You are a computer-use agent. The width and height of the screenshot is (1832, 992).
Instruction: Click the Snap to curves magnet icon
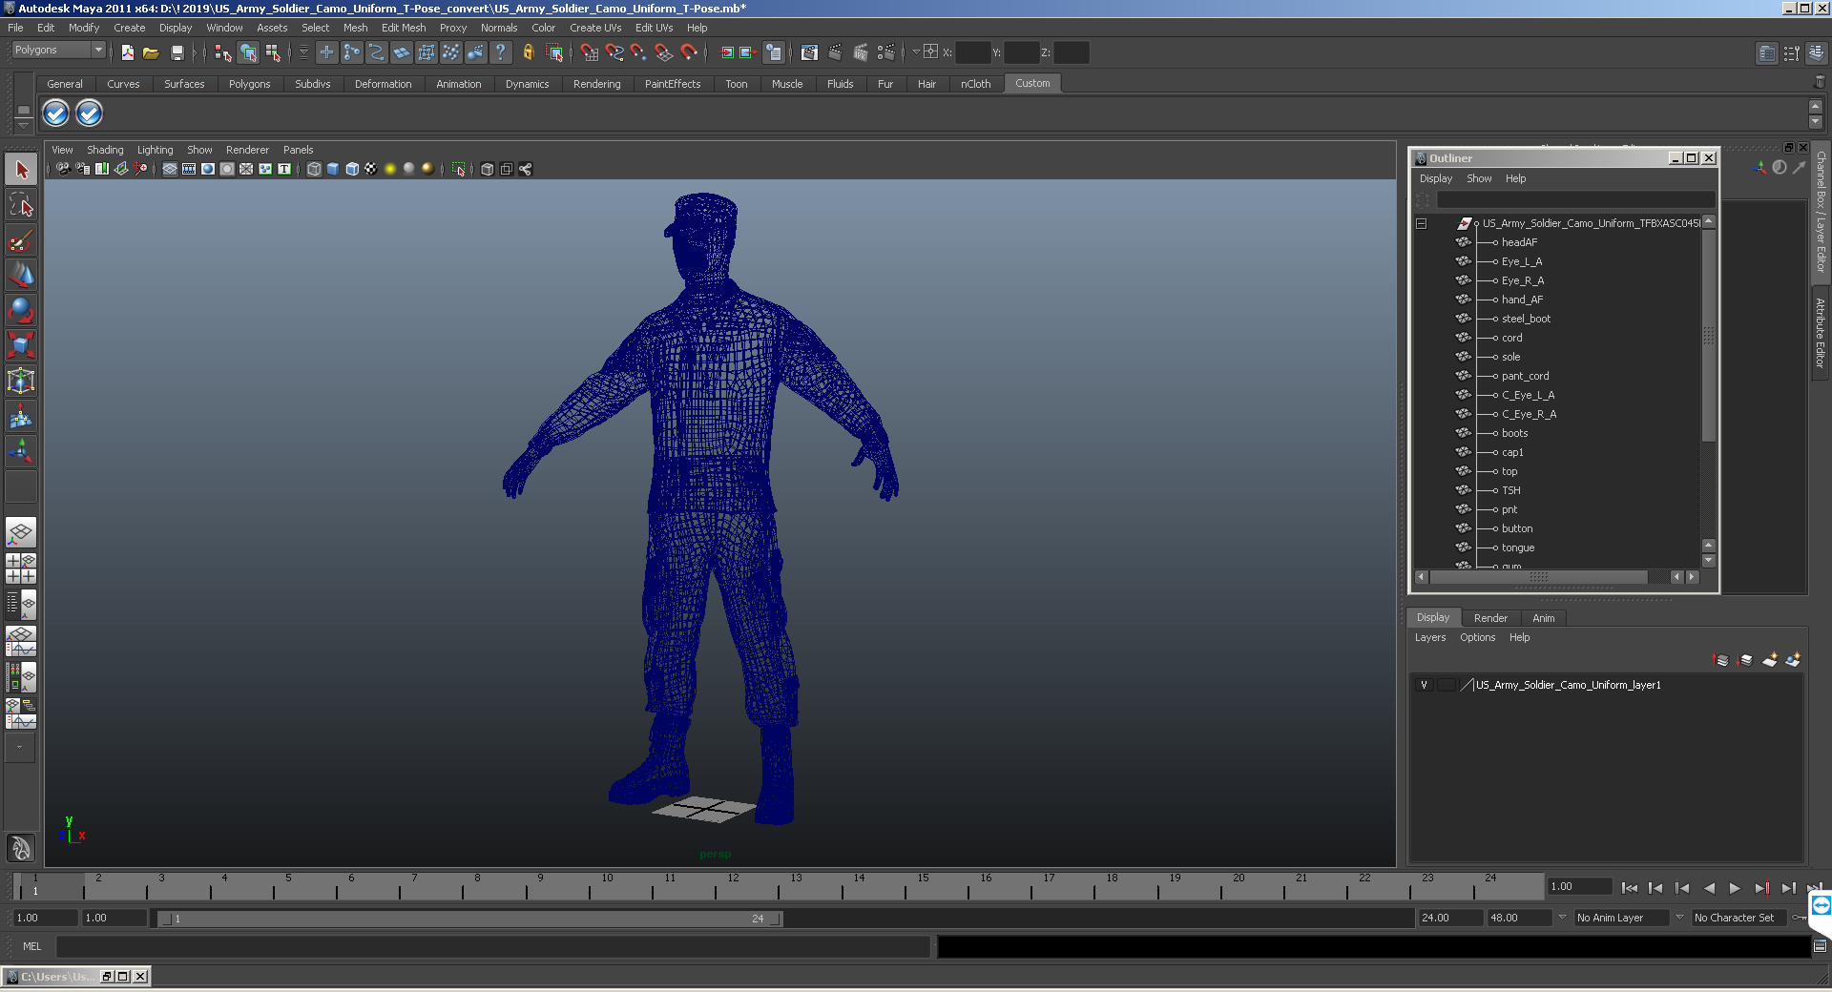[614, 52]
